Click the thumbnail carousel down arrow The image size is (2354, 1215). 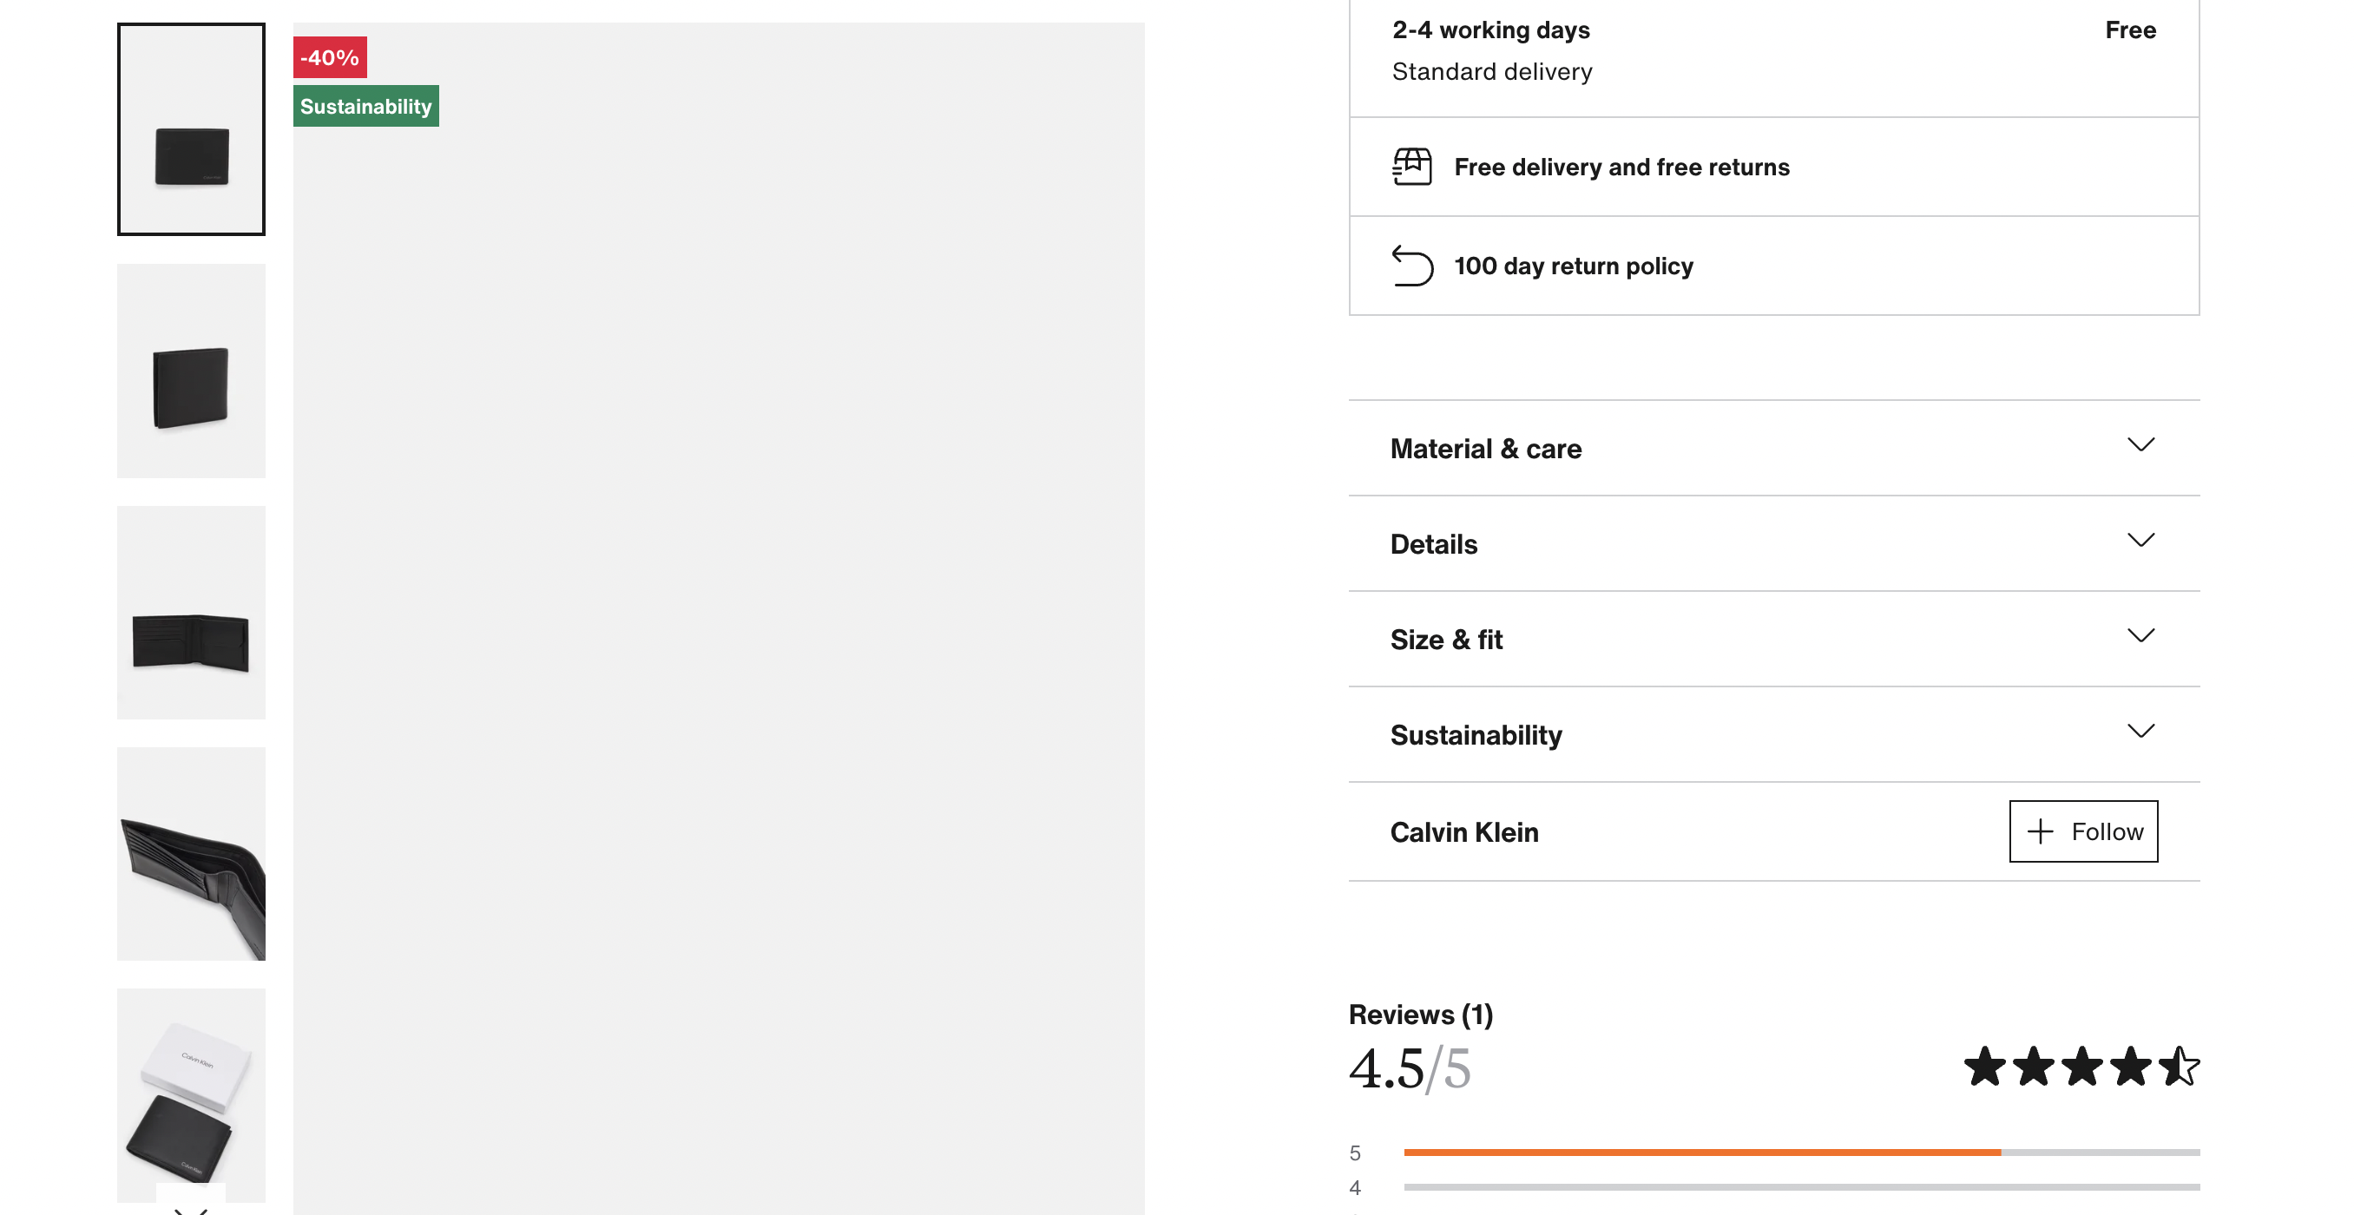coord(190,1205)
